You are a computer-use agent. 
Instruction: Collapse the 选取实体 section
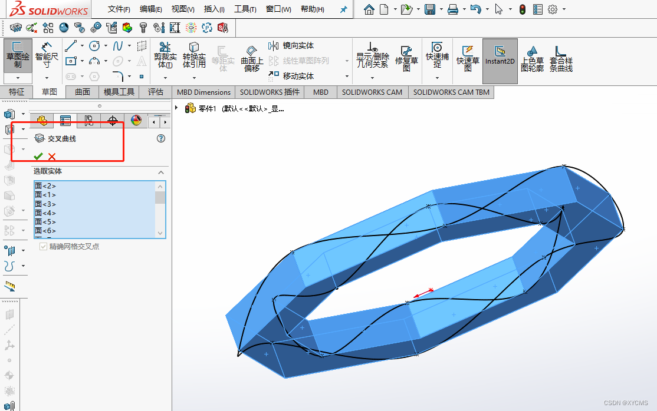(x=161, y=172)
